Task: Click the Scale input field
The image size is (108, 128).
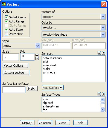Action: [11, 57]
